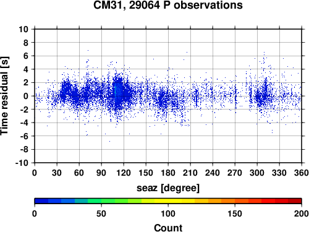
Task: Click the orange segment of the colorbar
Action: coord(228,201)
